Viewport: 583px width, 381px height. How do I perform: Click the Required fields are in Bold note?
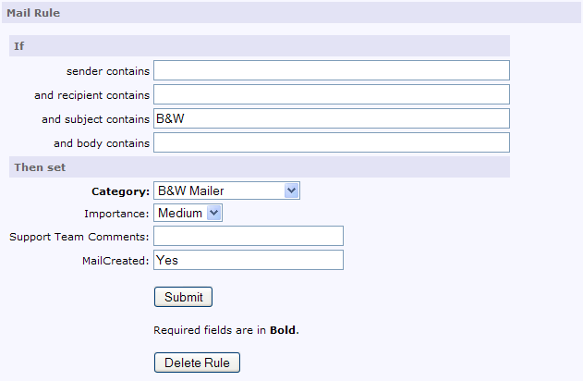(226, 330)
